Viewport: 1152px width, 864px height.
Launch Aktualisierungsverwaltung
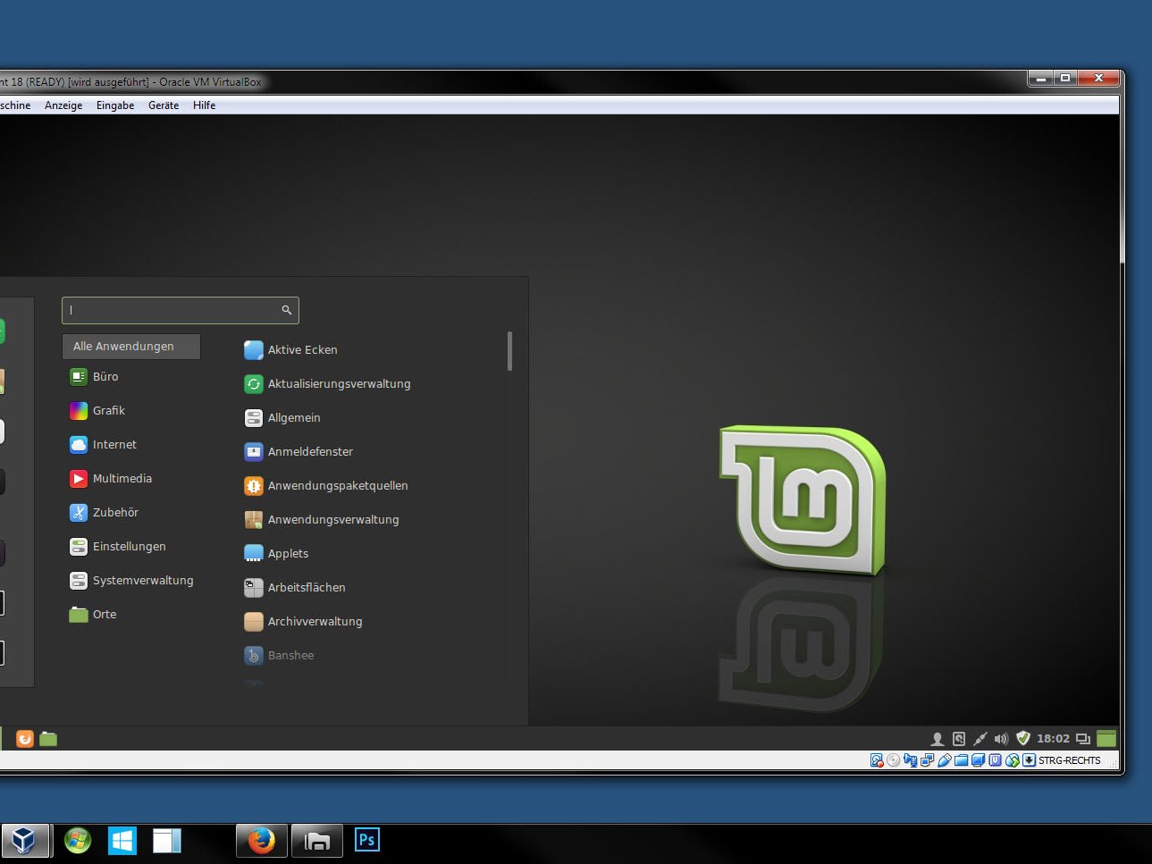click(x=327, y=383)
